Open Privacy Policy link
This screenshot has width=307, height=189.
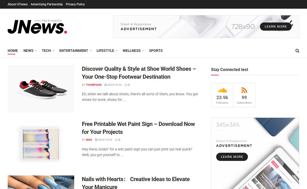pyautogui.click(x=75, y=4)
